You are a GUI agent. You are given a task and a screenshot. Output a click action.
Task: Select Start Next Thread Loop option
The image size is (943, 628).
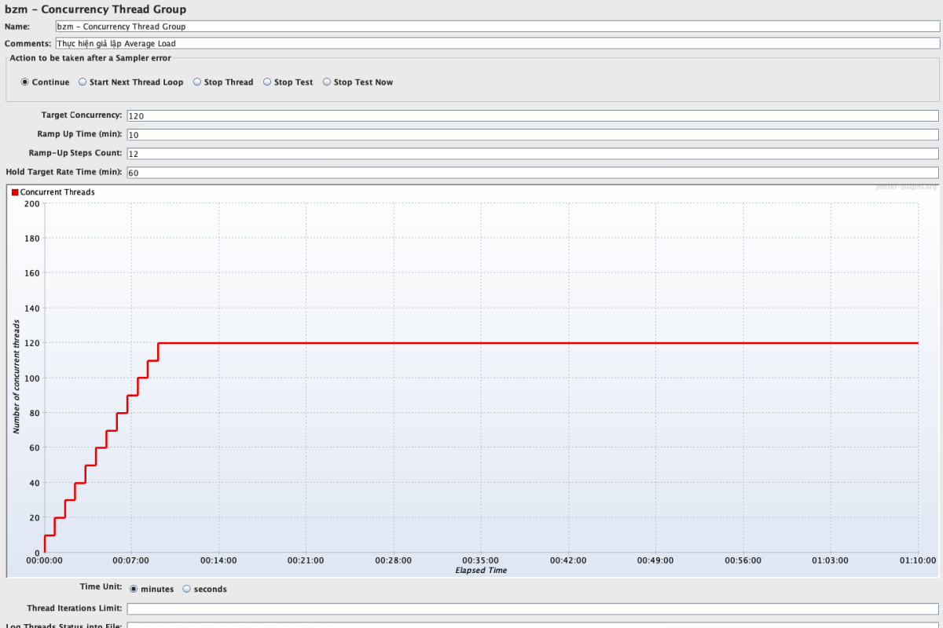(83, 82)
